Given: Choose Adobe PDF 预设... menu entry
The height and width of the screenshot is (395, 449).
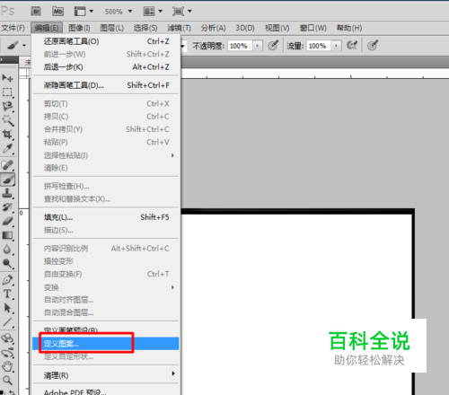Looking at the screenshot, I should pyautogui.click(x=106, y=391).
